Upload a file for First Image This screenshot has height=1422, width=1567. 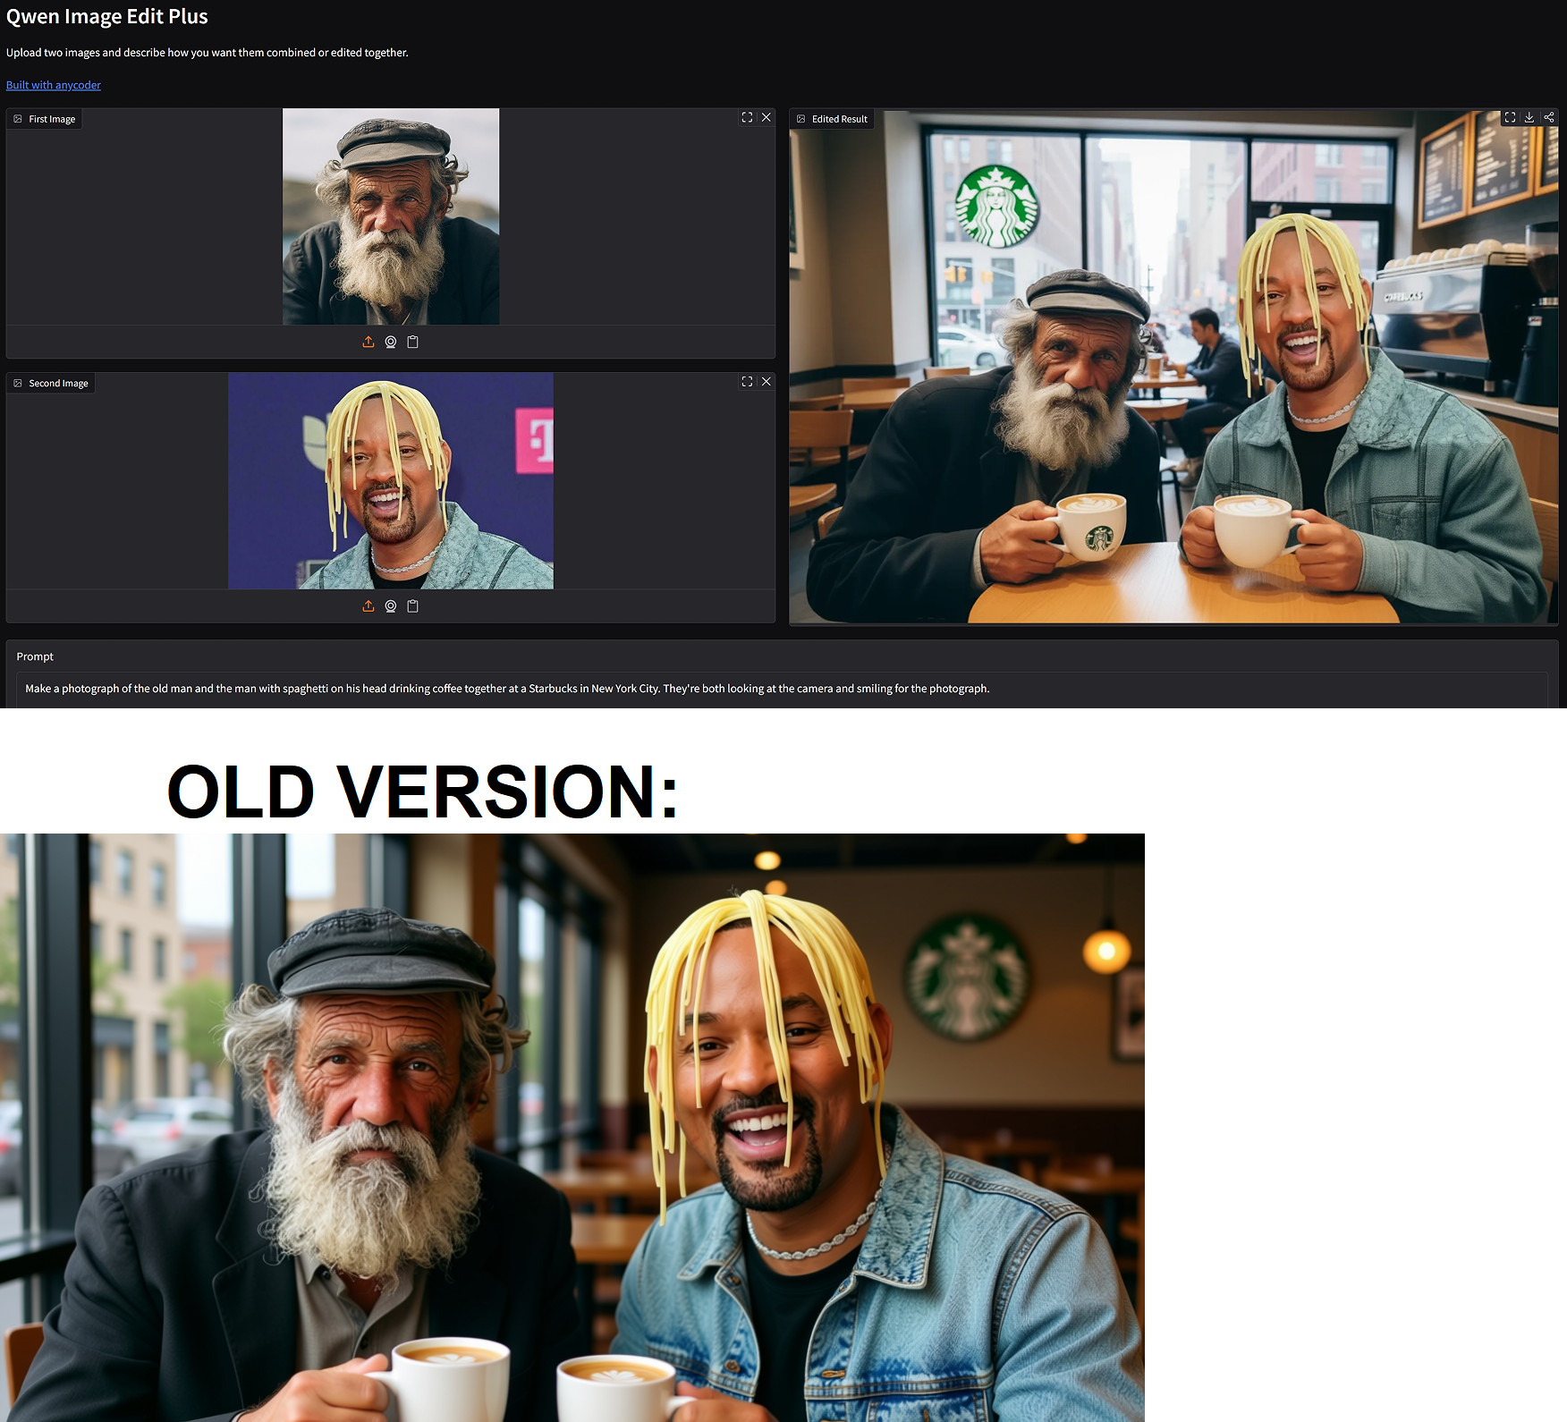point(368,342)
